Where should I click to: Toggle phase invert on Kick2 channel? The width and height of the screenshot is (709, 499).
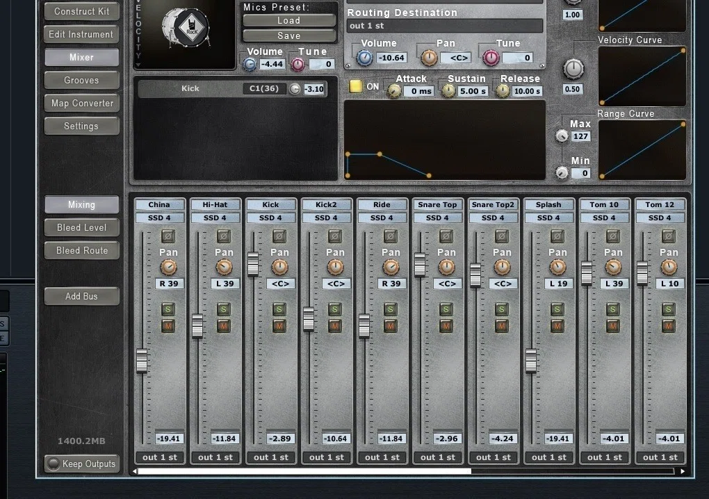pyautogui.click(x=334, y=236)
